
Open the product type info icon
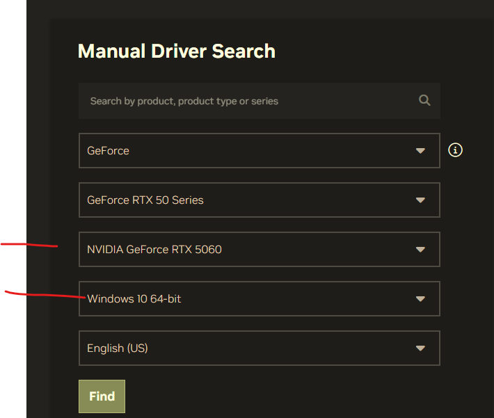point(455,150)
